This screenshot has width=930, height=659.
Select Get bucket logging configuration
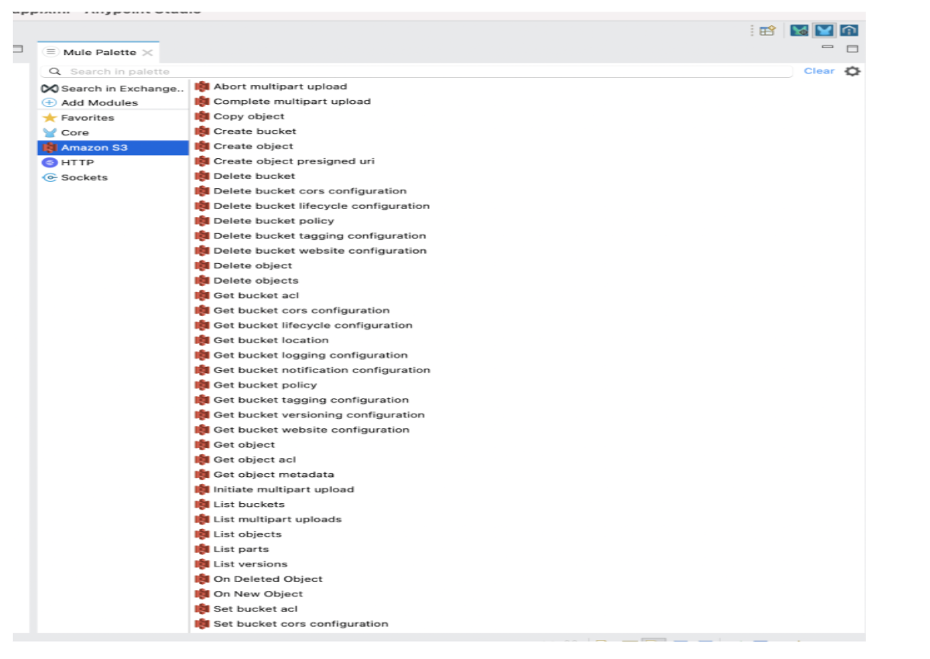(x=311, y=355)
